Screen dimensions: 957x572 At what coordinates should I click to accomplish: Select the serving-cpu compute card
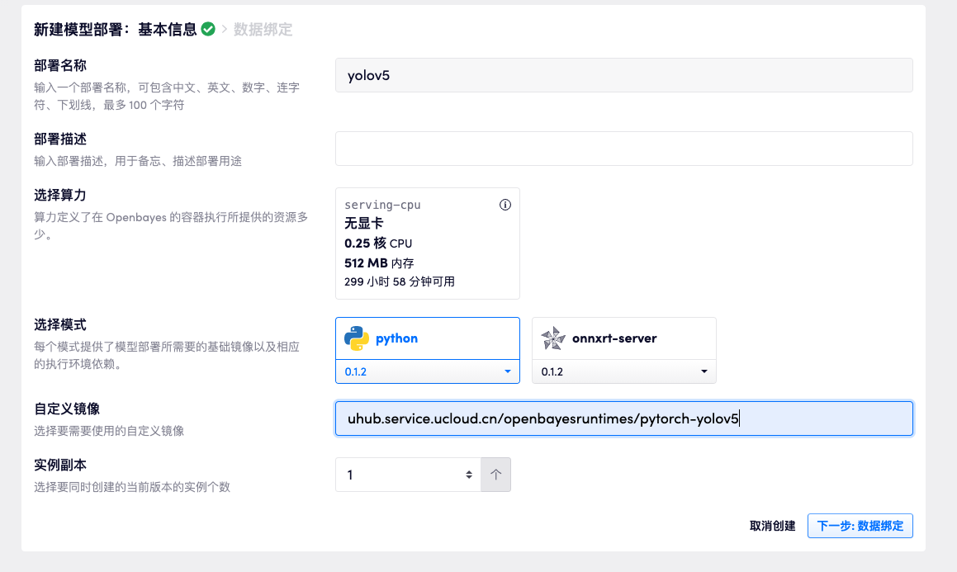pyautogui.click(x=427, y=243)
